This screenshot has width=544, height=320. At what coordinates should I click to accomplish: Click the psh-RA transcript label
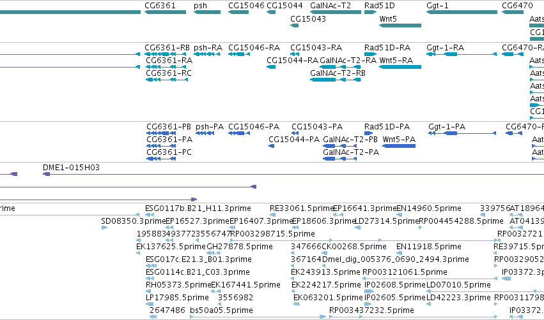(208, 47)
